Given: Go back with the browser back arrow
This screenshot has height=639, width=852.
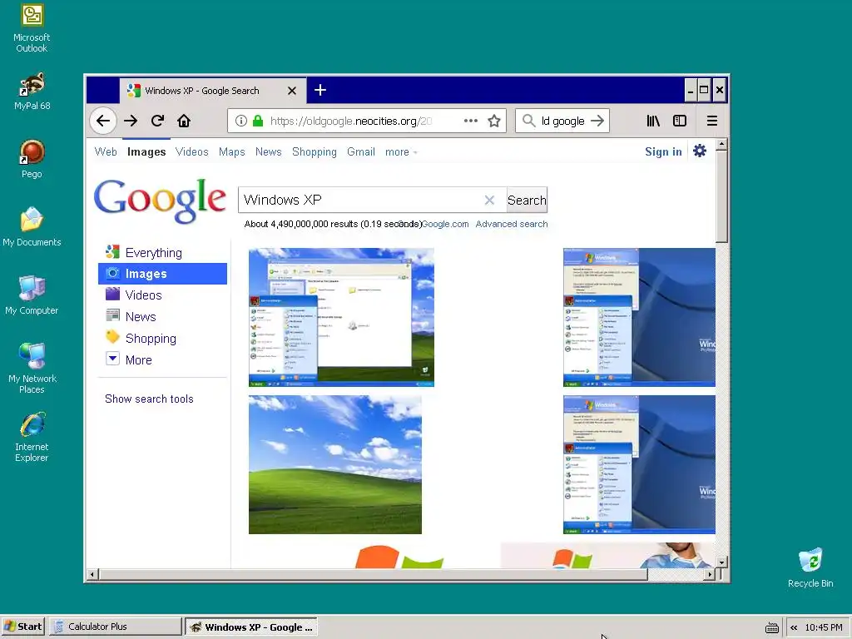Looking at the screenshot, I should click(x=103, y=121).
